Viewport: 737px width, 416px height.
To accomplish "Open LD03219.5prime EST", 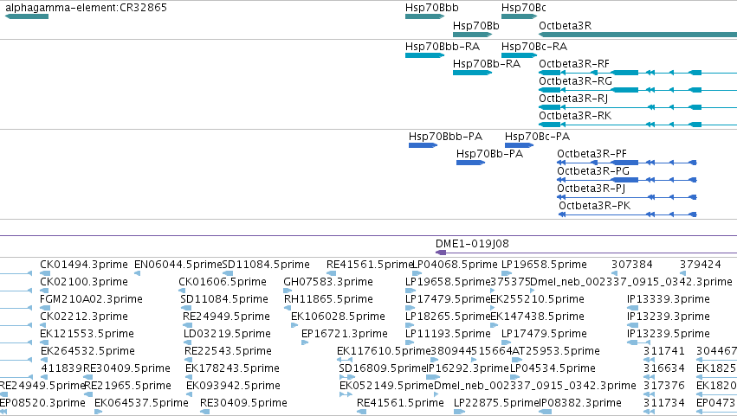I will coord(189,343).
